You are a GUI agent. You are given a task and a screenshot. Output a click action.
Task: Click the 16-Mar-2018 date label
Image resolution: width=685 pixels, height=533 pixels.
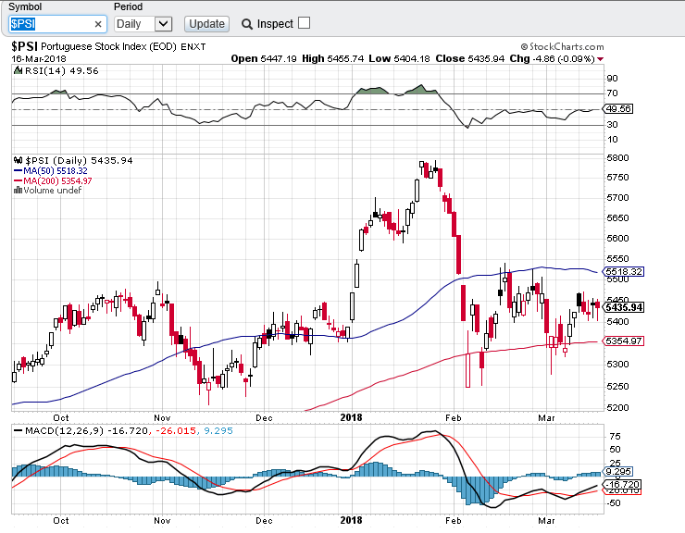(x=39, y=59)
